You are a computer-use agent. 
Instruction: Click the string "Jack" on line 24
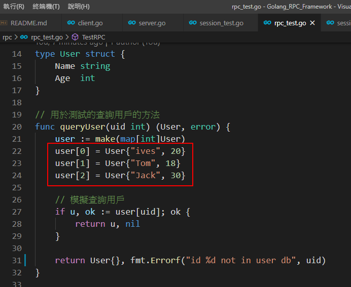point(145,175)
